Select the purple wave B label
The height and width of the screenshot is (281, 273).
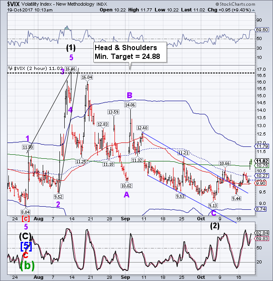[x=130, y=95]
